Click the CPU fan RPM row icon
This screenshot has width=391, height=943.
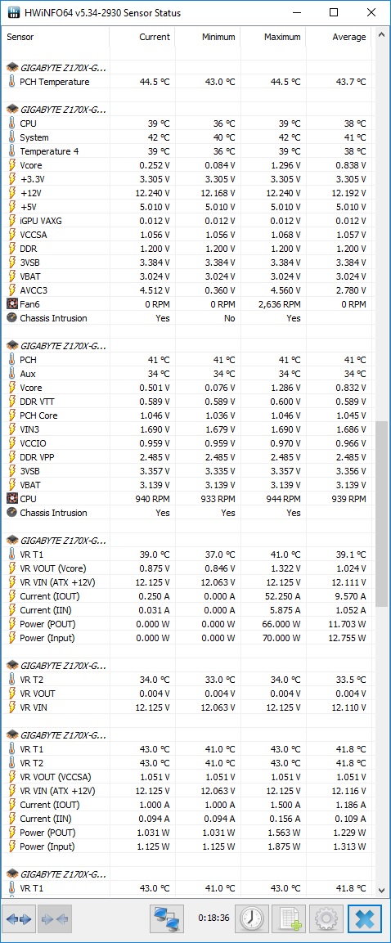point(11,499)
